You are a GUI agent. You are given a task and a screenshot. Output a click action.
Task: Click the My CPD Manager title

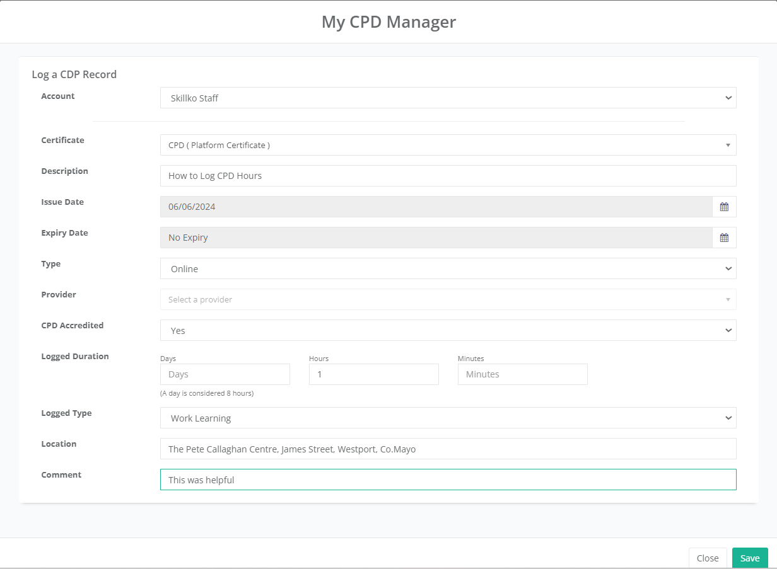(x=389, y=22)
